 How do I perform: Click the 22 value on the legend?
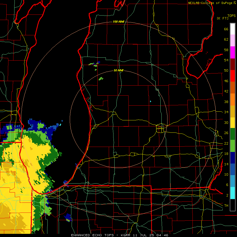tap(226, 143)
